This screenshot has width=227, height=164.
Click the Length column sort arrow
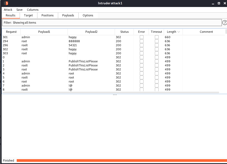tap(179, 32)
